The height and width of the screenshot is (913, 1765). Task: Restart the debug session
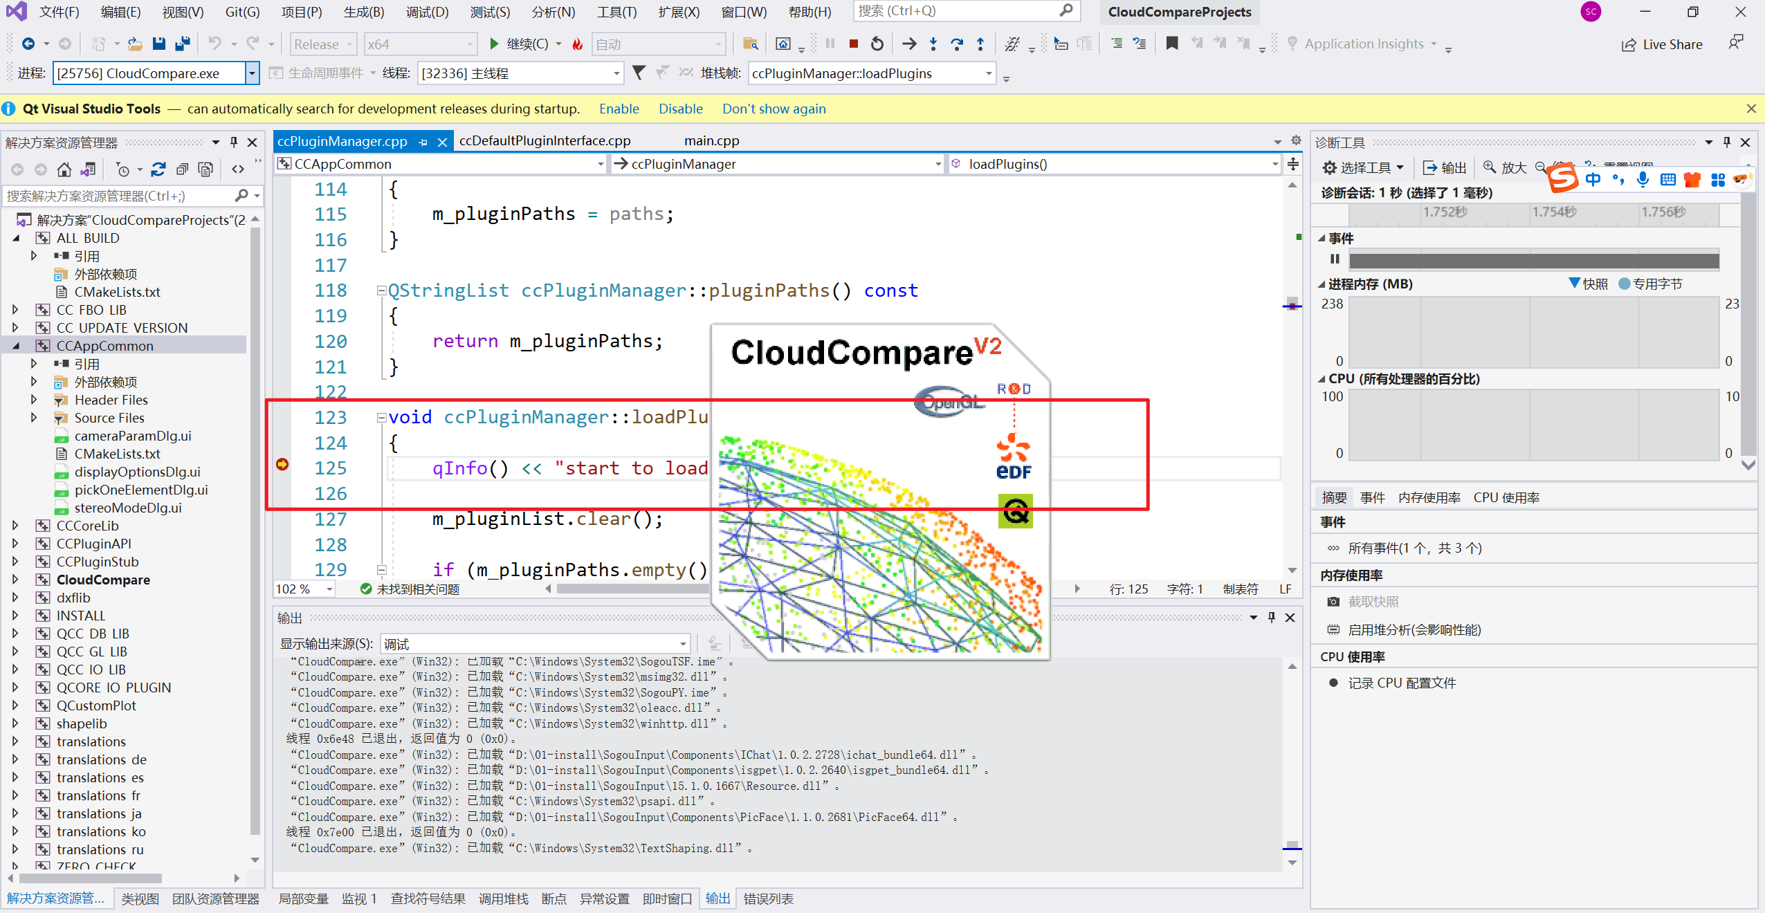click(877, 44)
